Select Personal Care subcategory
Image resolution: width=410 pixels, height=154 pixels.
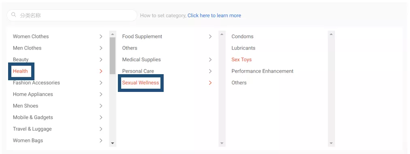click(138, 71)
